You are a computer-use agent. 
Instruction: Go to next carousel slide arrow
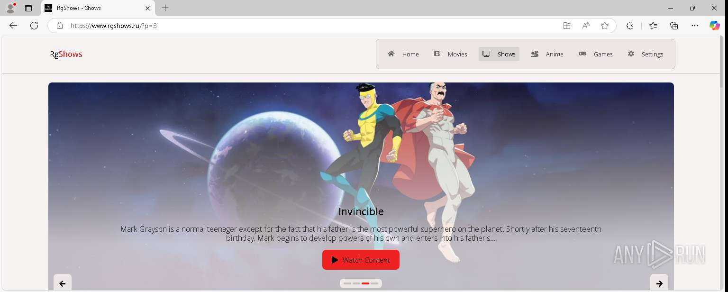coord(659,283)
